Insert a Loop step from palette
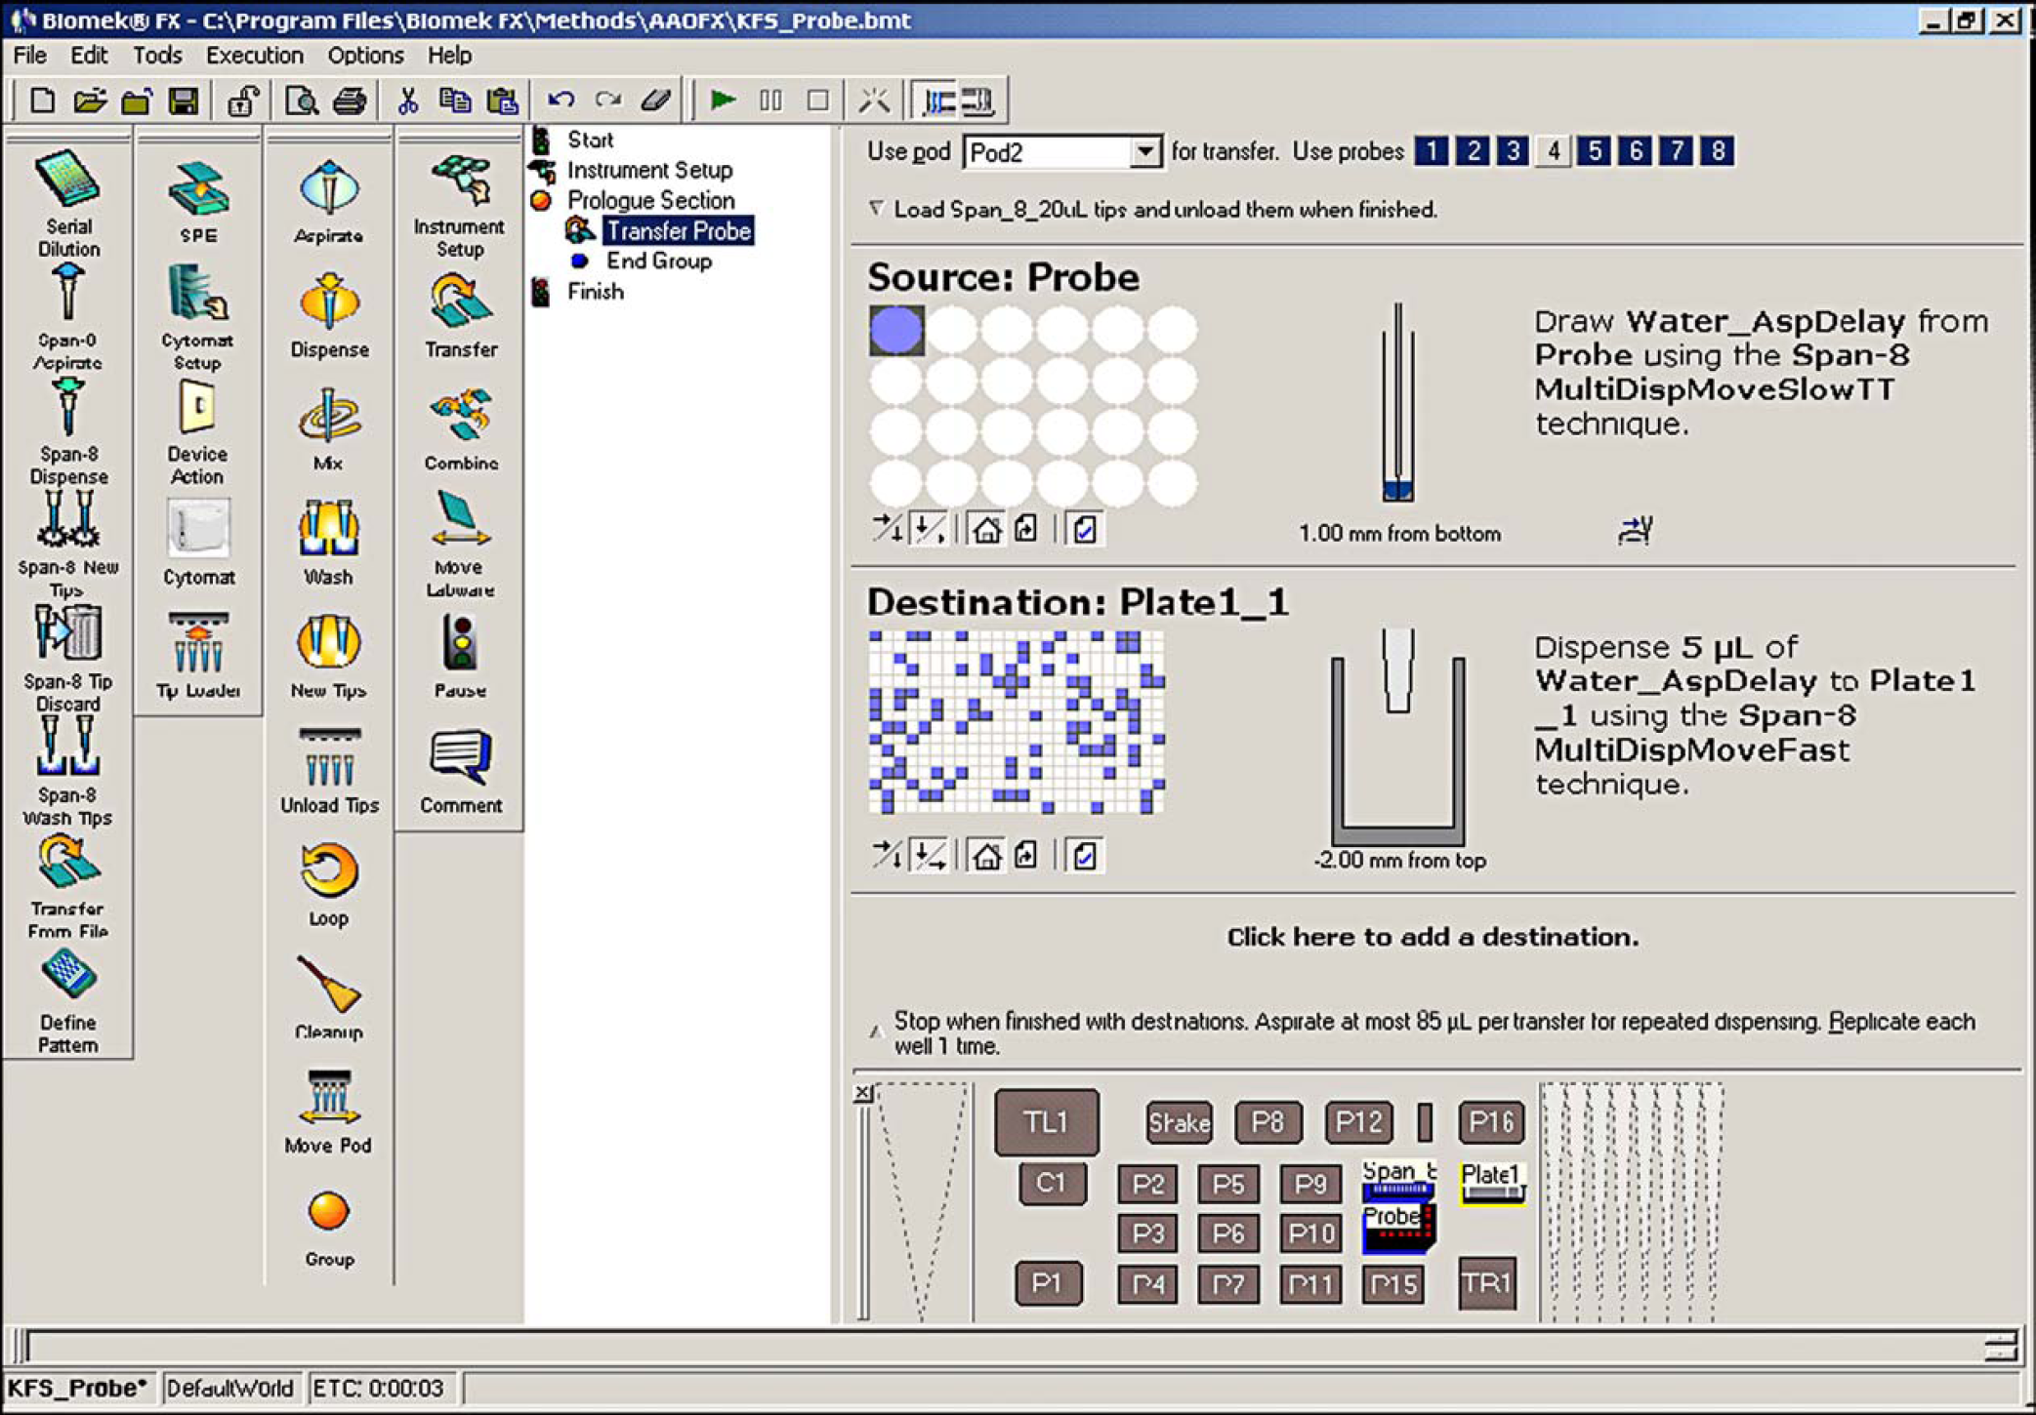 (x=328, y=884)
